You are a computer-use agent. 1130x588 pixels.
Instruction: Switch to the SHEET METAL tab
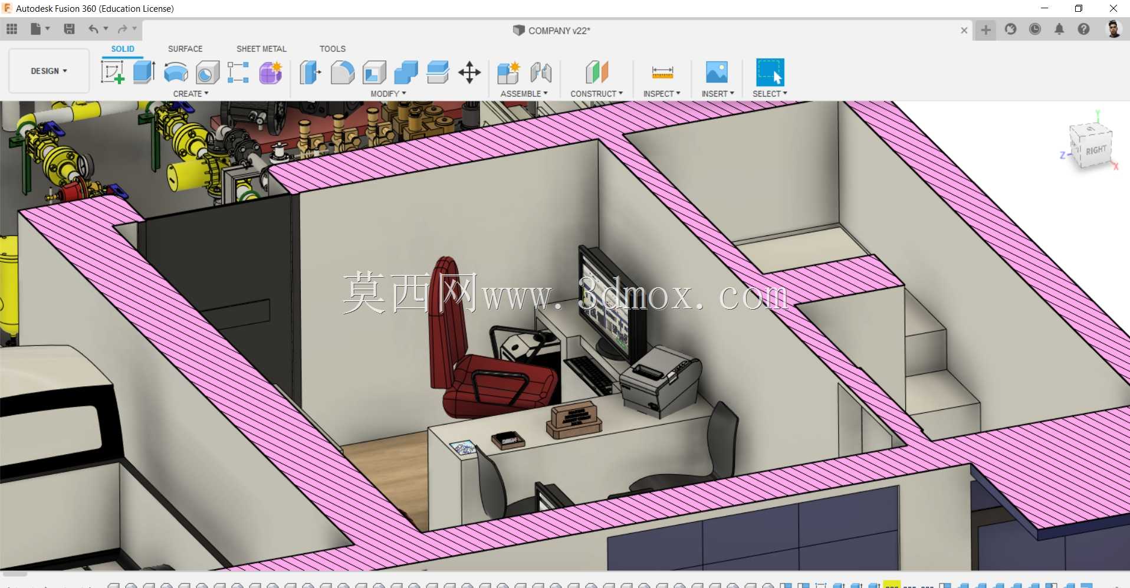pyautogui.click(x=261, y=49)
